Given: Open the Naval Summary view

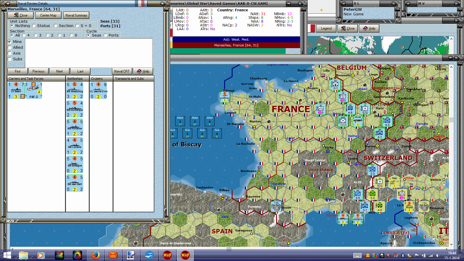Looking at the screenshot, I should (76, 15).
